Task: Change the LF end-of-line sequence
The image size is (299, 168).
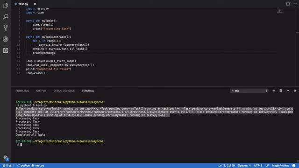Action: (x=267, y=166)
